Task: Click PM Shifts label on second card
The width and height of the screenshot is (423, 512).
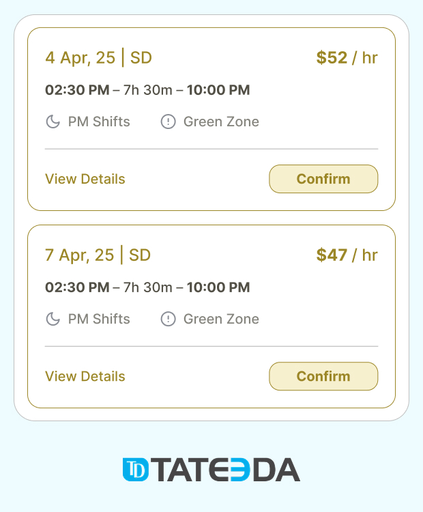Action: [x=99, y=319]
